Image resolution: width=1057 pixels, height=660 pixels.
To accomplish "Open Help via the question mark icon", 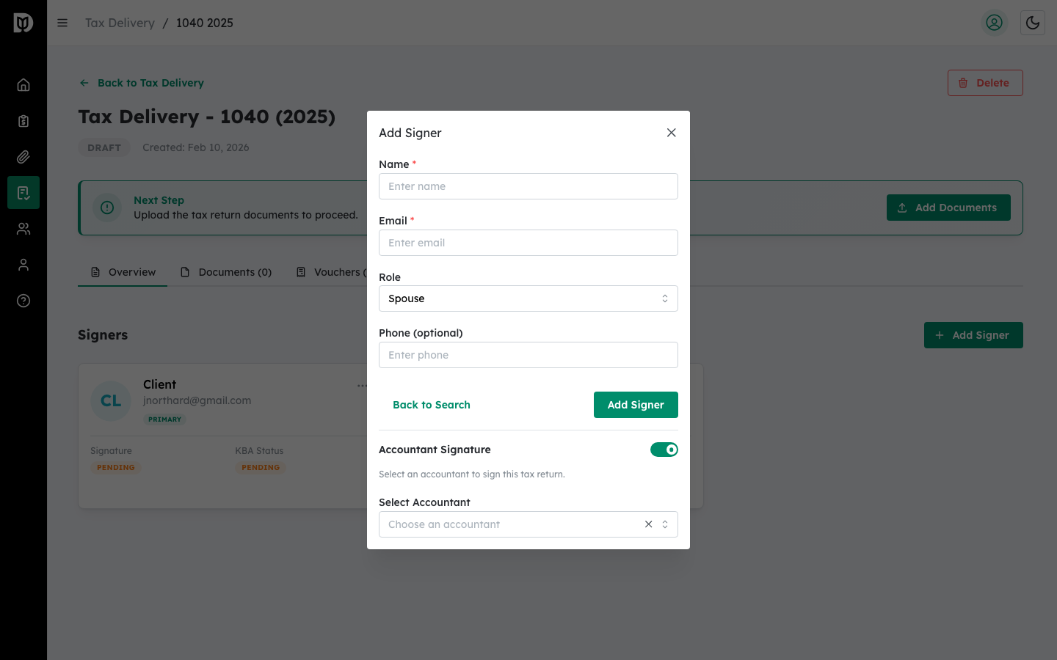I will 23,301.
